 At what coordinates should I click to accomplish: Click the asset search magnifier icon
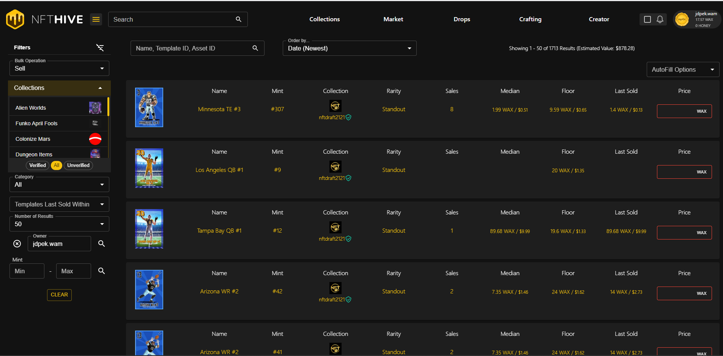point(255,48)
